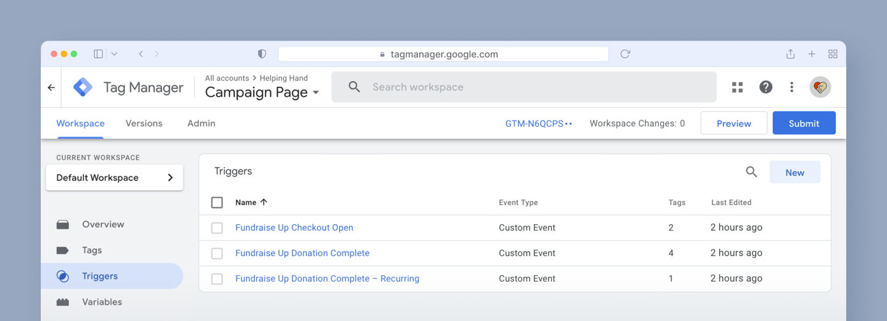Click the magnifier icon in Search workspace

click(x=354, y=87)
